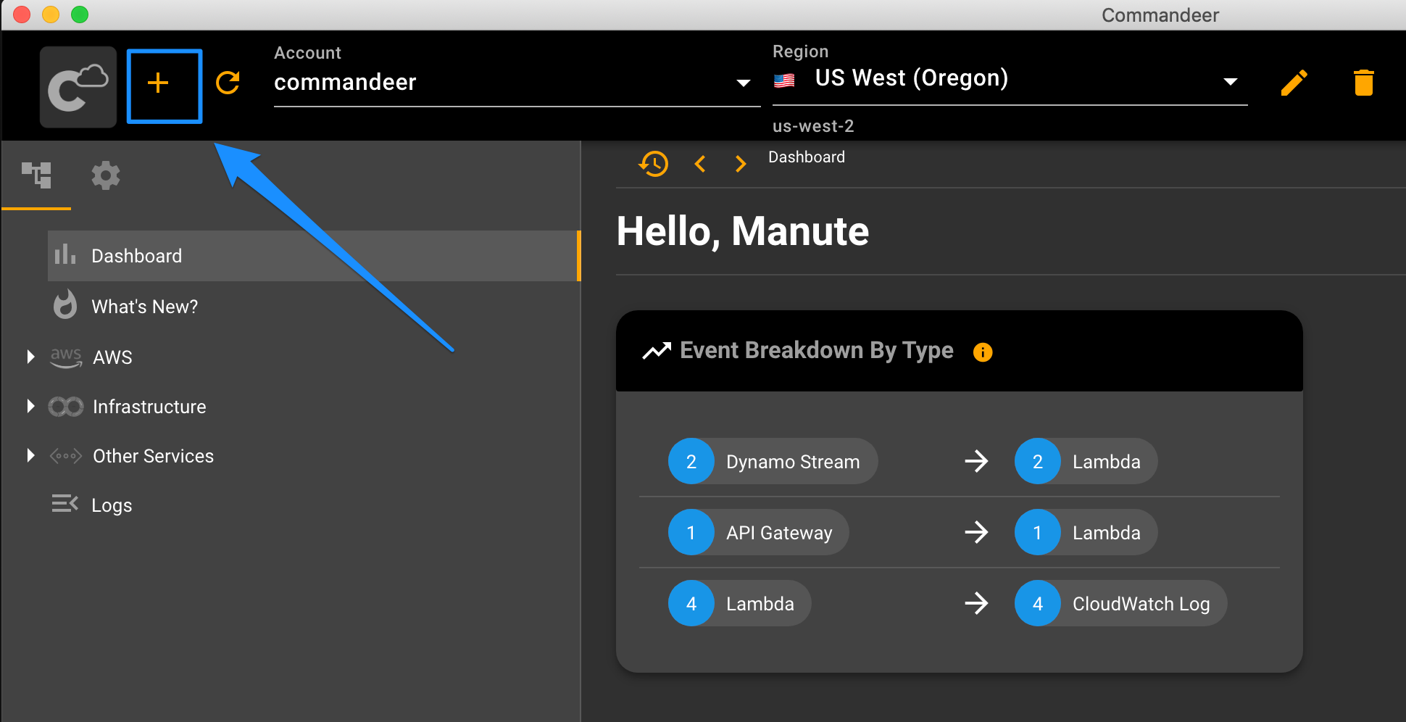Click the API Gateway chip
Viewport: 1406px width, 722px height.
point(758,532)
